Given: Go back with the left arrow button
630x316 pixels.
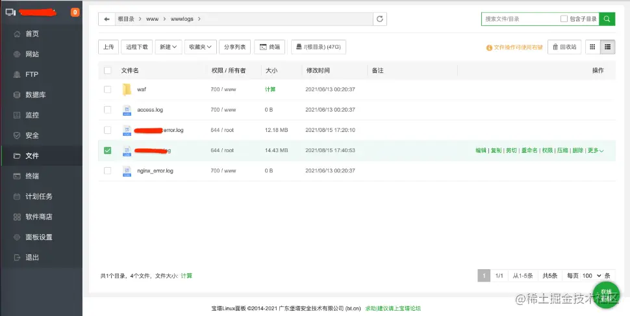Looking at the screenshot, I should (x=107, y=19).
